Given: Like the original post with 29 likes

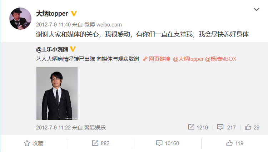Looking at the screenshot, I should (252, 127).
